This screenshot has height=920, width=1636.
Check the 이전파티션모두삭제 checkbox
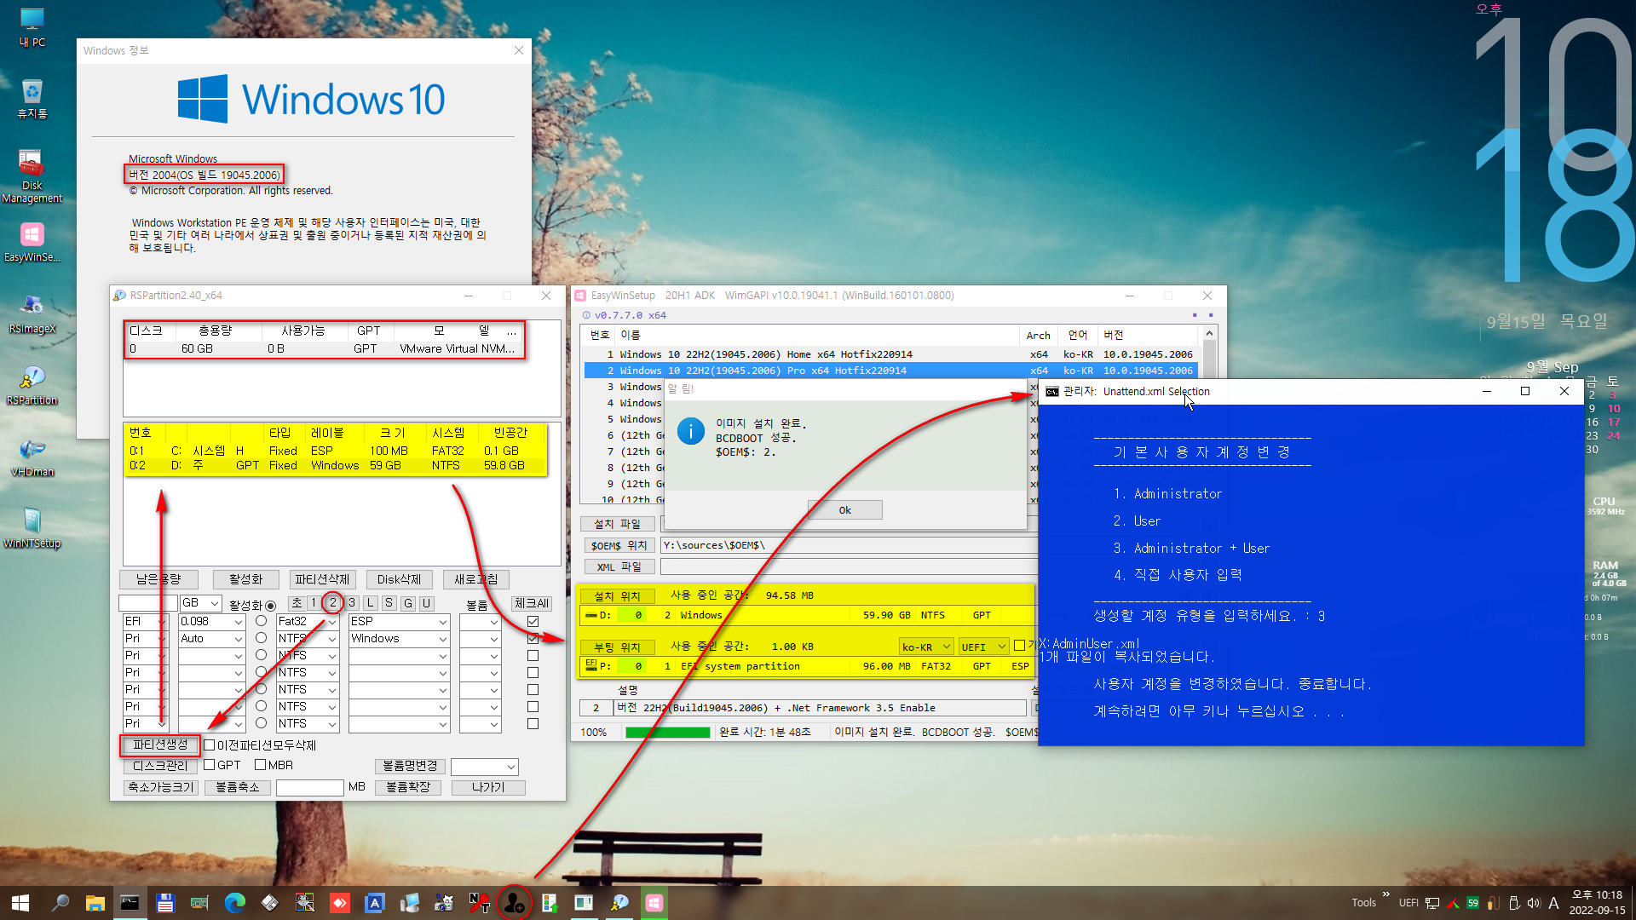pyautogui.click(x=209, y=745)
